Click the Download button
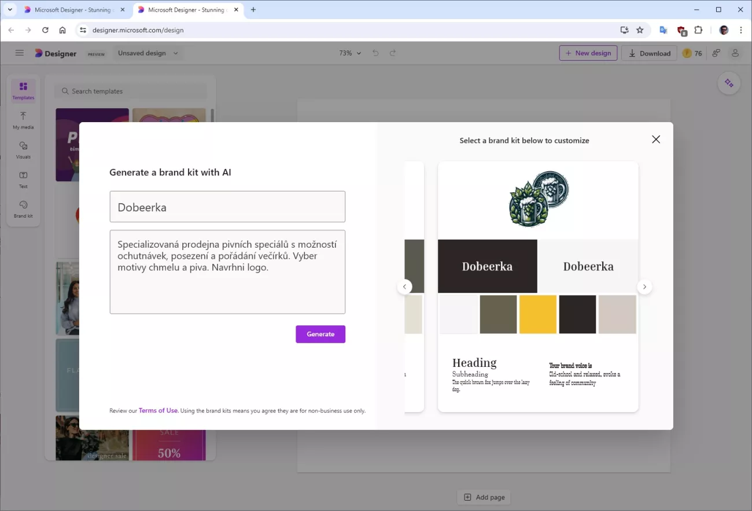 tap(649, 53)
